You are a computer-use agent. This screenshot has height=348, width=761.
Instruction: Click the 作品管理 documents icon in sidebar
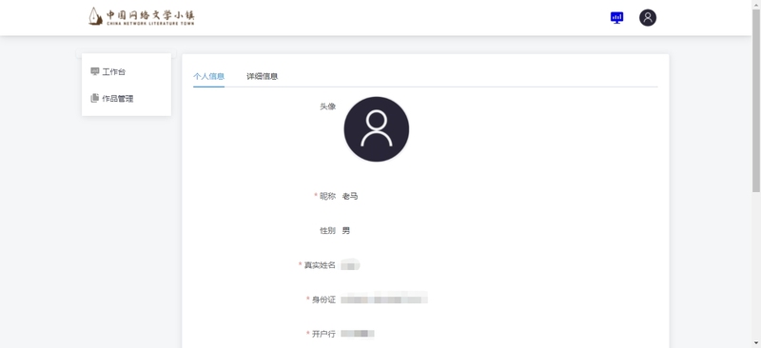pos(94,99)
